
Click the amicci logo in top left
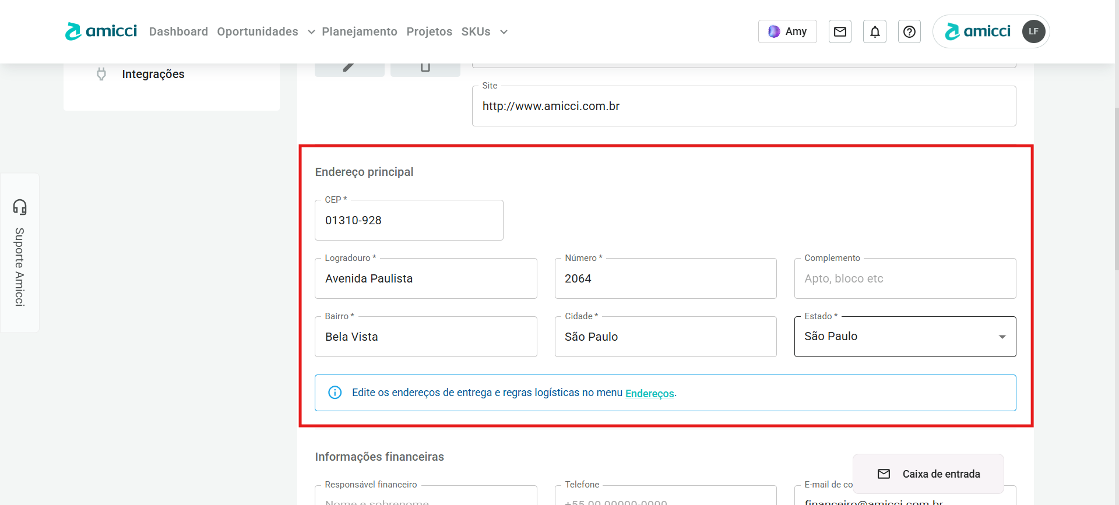[101, 31]
